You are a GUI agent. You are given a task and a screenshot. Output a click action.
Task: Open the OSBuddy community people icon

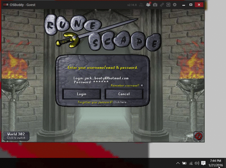point(148,5)
